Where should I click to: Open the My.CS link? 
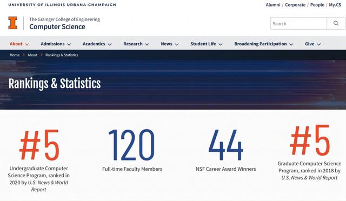[x=335, y=5]
